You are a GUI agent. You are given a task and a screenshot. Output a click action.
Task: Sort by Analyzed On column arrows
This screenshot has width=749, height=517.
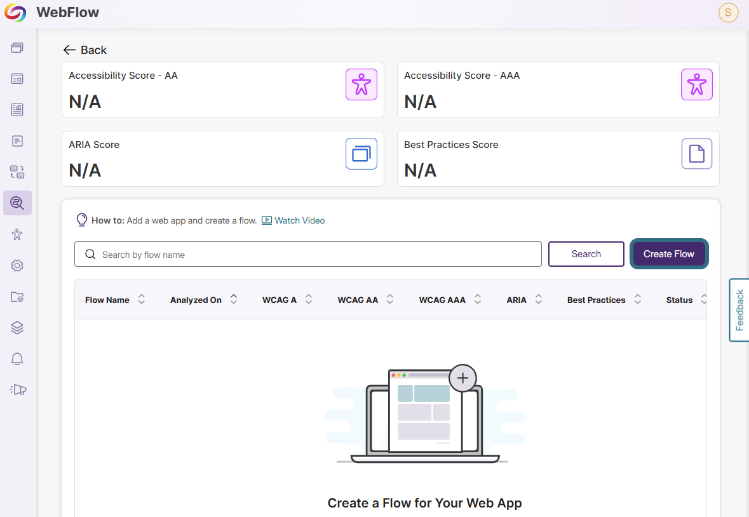234,299
